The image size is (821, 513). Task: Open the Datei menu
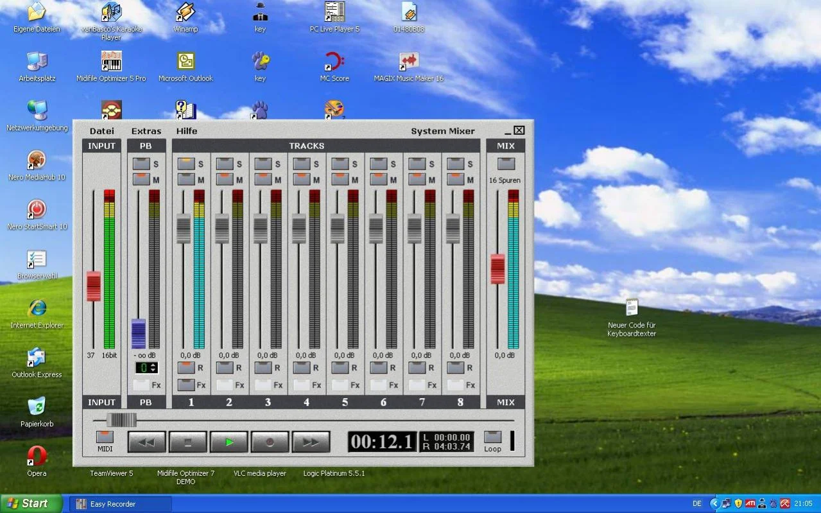coord(101,131)
